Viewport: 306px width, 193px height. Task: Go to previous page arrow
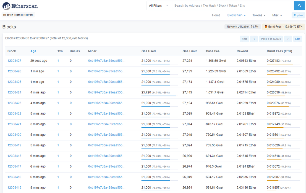(254, 39)
